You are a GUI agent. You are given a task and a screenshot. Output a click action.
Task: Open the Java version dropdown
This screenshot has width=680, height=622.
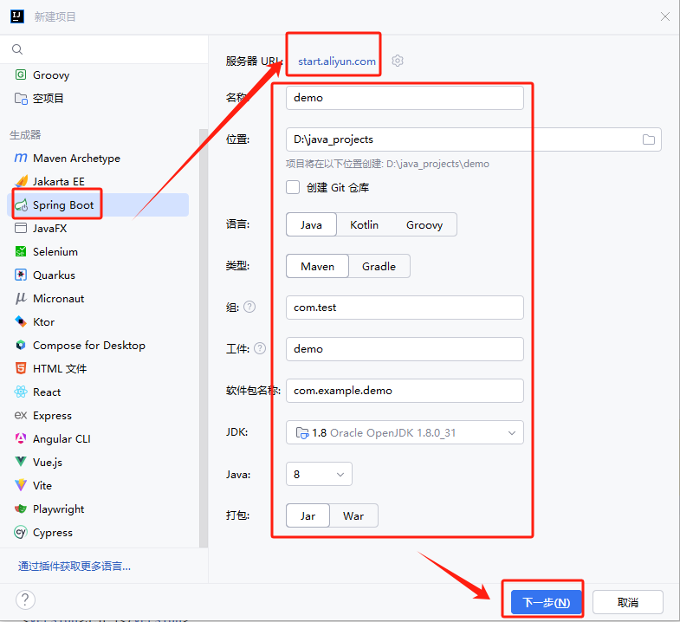coord(319,474)
